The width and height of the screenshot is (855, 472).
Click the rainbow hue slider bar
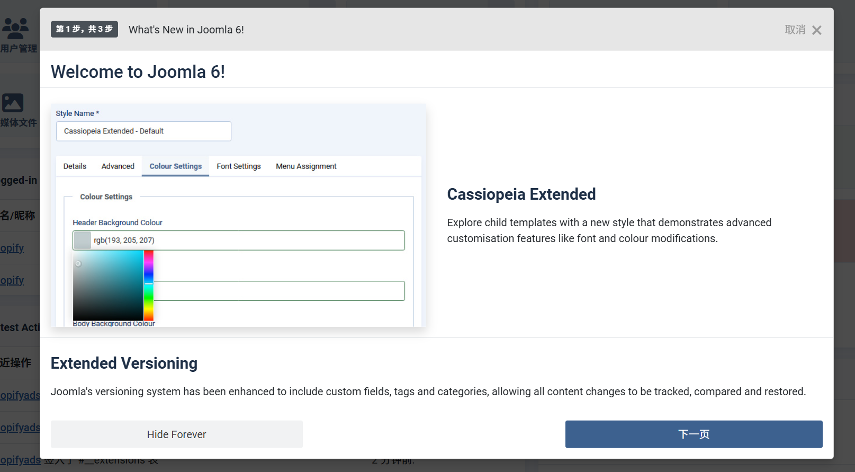pos(149,286)
